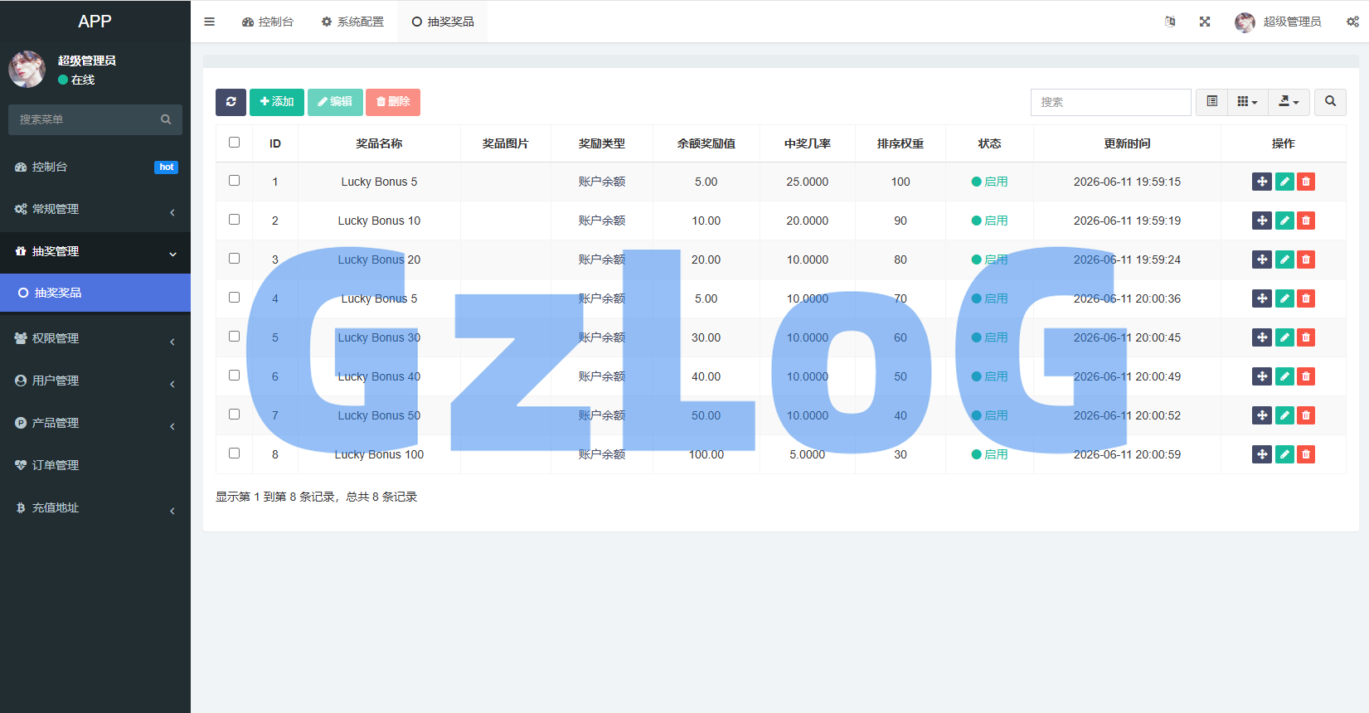Click the table 搜索 input field
The image size is (1369, 713).
click(x=1111, y=102)
